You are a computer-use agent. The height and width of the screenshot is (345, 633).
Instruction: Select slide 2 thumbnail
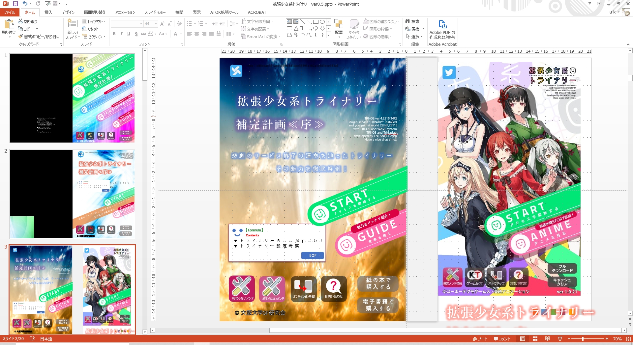72,194
